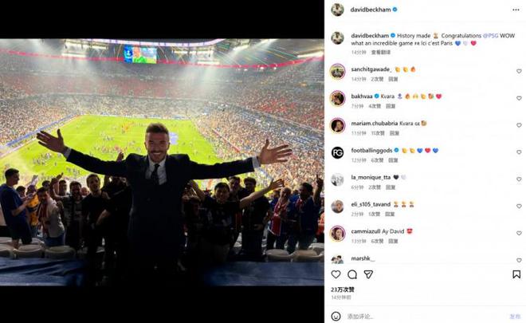The image size is (526, 323).
Task: Click the davidbeckham username in the header
Action: coord(370,10)
